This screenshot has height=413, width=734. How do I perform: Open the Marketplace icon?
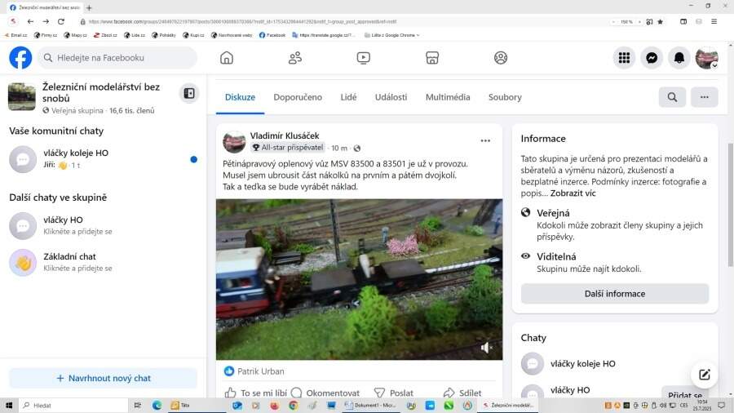point(432,58)
